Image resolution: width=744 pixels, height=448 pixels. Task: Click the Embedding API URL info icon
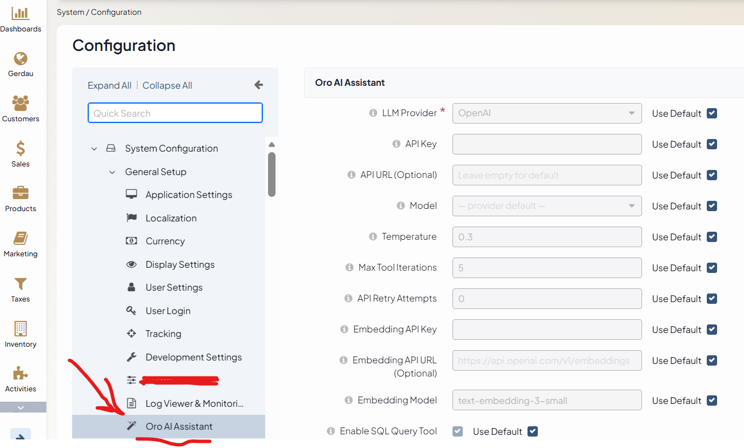click(343, 360)
